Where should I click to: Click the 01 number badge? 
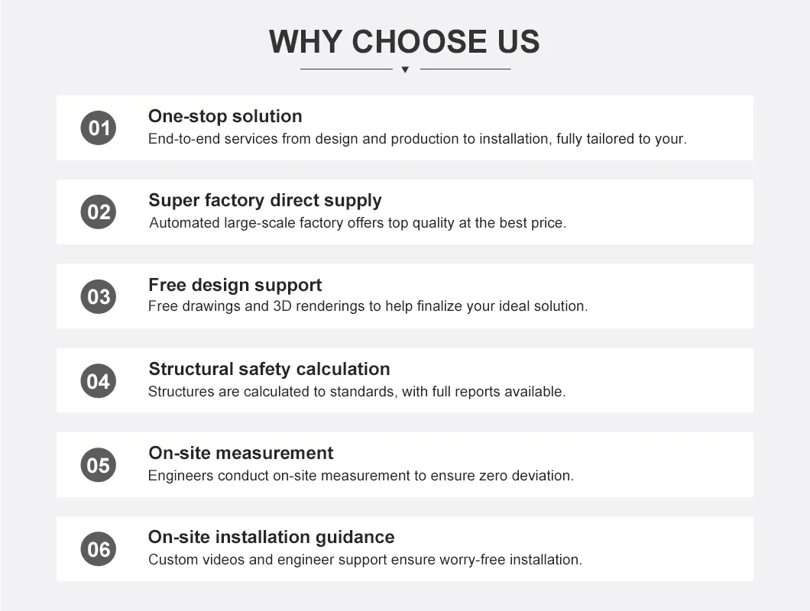[99, 128]
